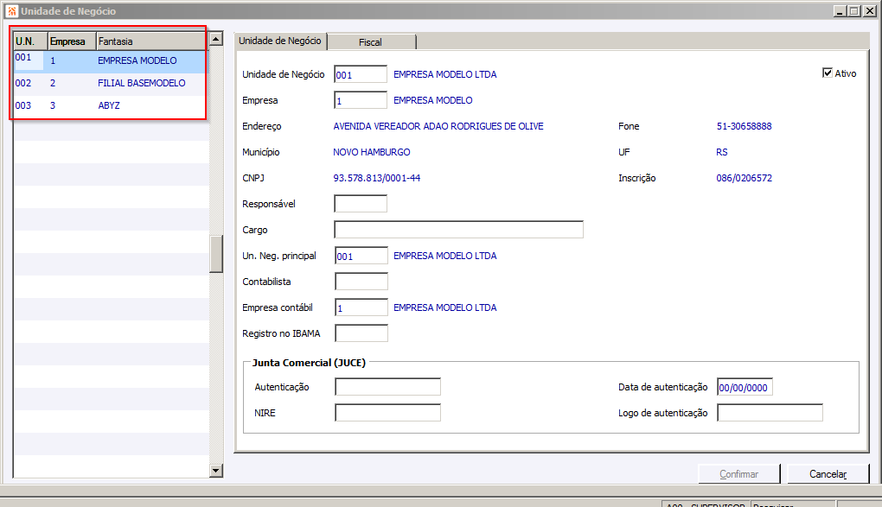Click the list scrollbar thumb
882x507 pixels.
pos(216,254)
